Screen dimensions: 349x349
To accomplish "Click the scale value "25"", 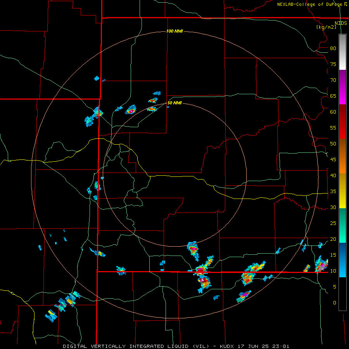I will coord(333,223).
